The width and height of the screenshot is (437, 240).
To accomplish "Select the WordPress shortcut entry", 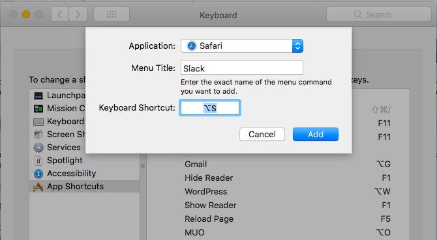I will 288,191.
